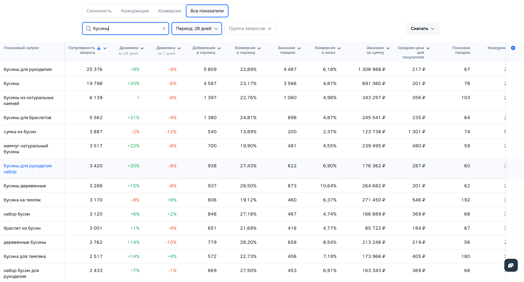Viewport: 524px width, 282px height.
Task: Open chevron for Динамика за 7 дней
Action: coord(179,48)
